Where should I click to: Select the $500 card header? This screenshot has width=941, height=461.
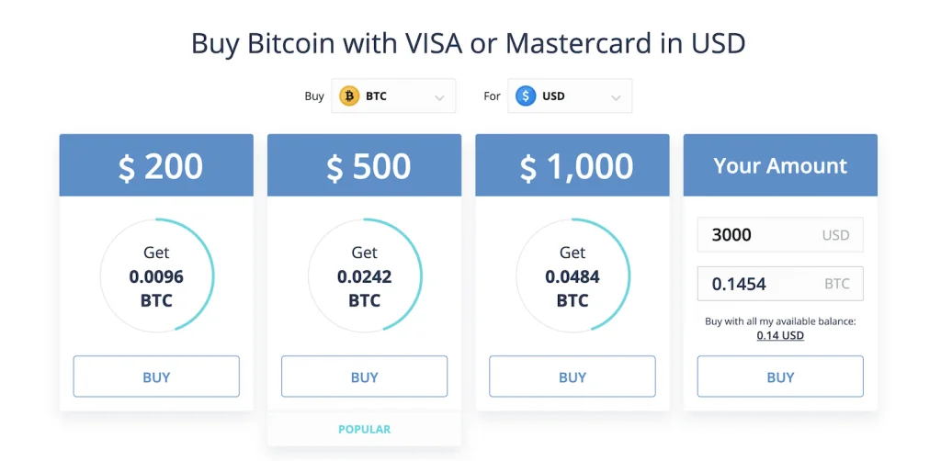(364, 165)
